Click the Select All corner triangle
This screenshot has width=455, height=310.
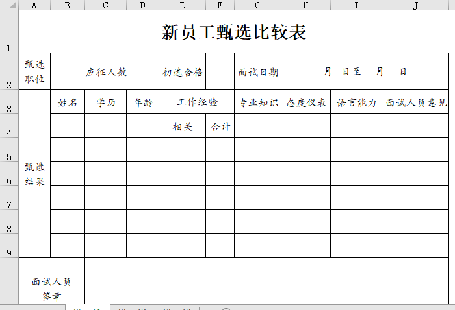click(9, 5)
